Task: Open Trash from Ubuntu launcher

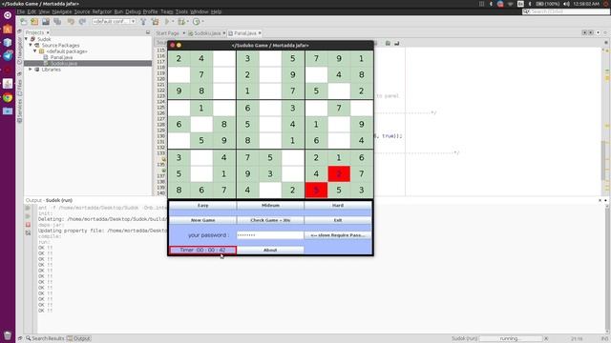Action: pyautogui.click(x=8, y=335)
